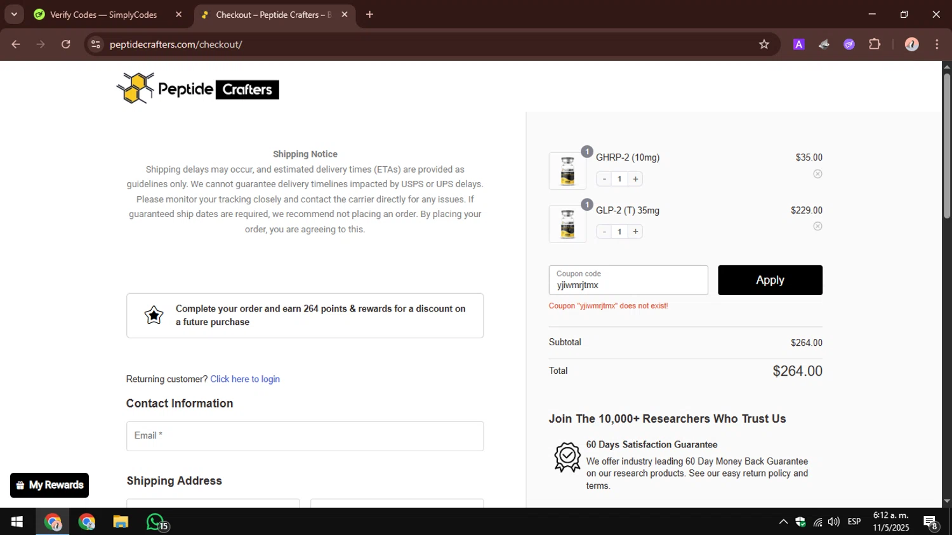Increase GLP-2 quantity with plus button

tap(635, 232)
